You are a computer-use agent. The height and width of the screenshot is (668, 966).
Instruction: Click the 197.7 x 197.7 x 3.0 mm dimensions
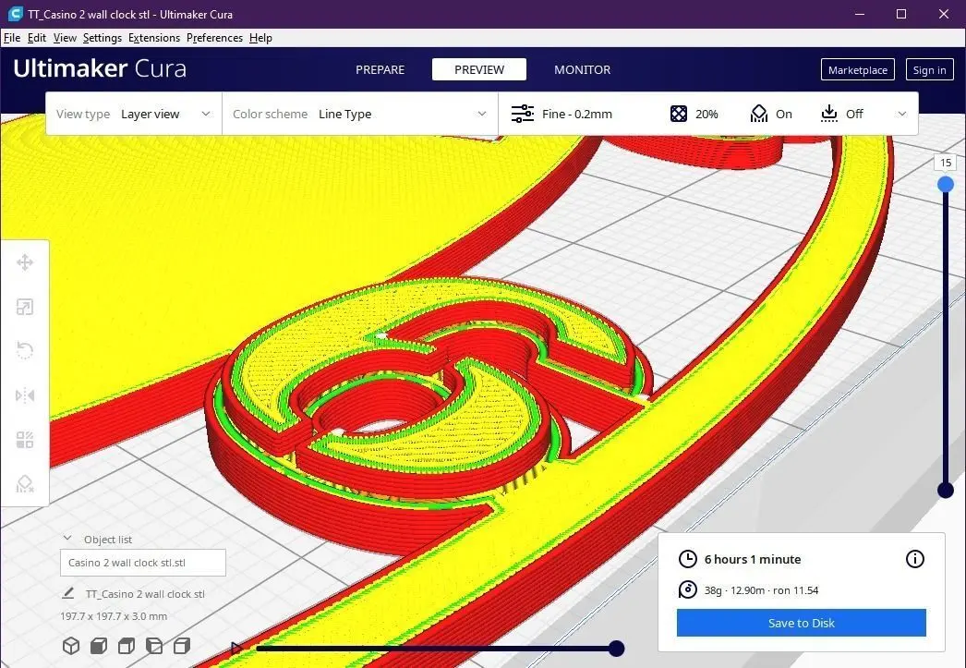tap(114, 616)
